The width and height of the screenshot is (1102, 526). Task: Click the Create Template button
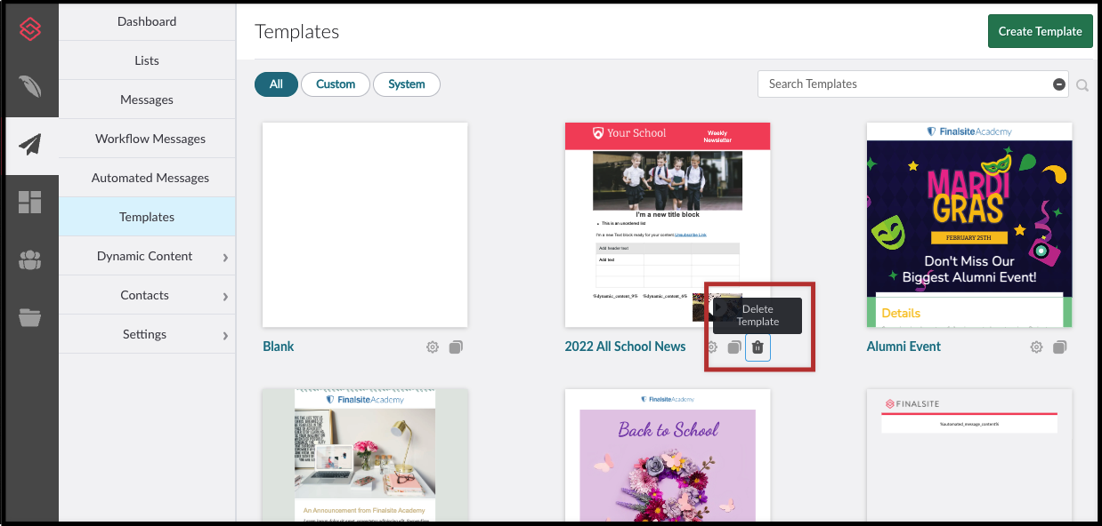point(1040,31)
